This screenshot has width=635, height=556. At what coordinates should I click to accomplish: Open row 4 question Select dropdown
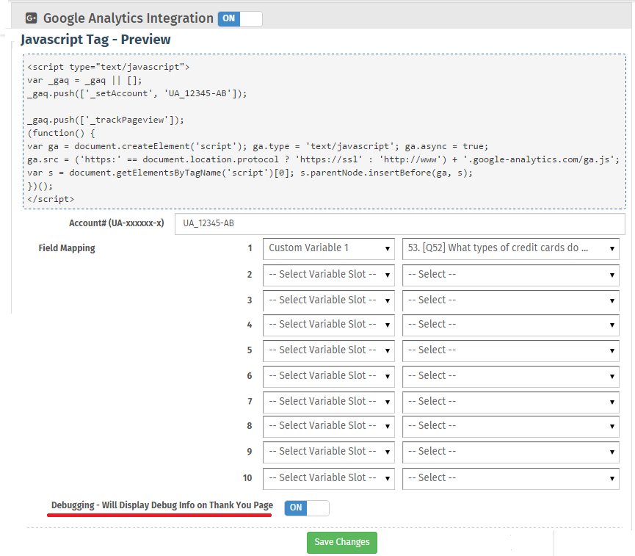coord(511,325)
